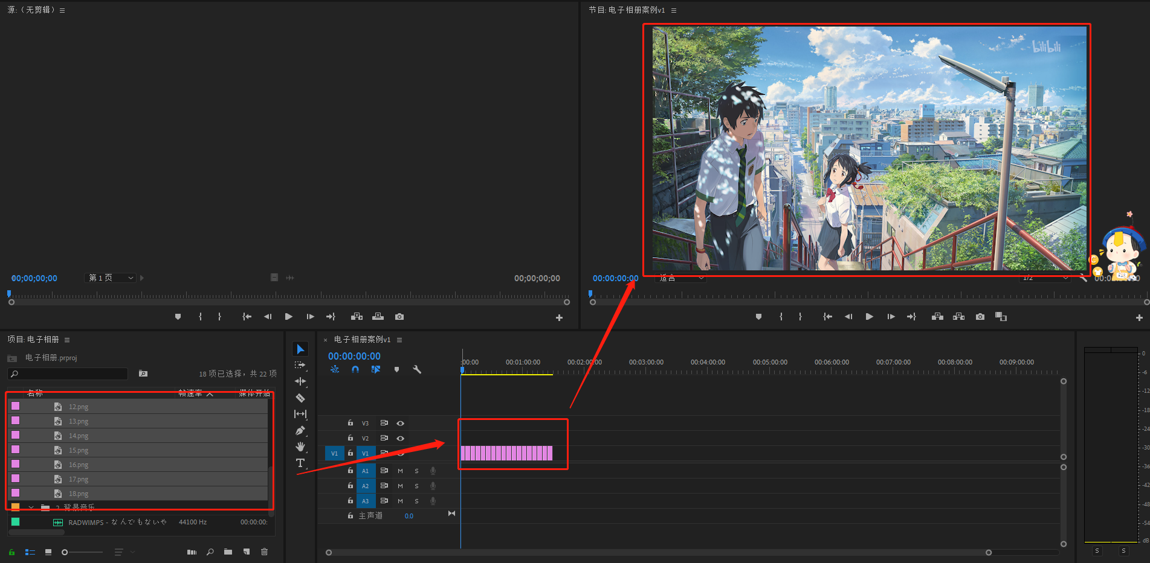Create New Bin in Project panel
Image resolution: width=1150 pixels, height=563 pixels.
[228, 552]
